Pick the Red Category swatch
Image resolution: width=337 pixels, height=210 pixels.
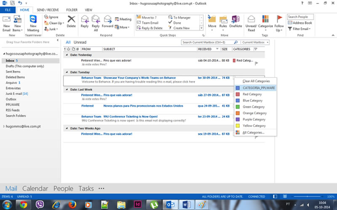point(238,94)
